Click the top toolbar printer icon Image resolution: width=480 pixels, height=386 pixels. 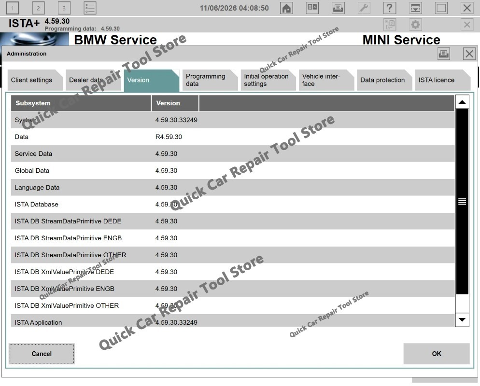338,8
